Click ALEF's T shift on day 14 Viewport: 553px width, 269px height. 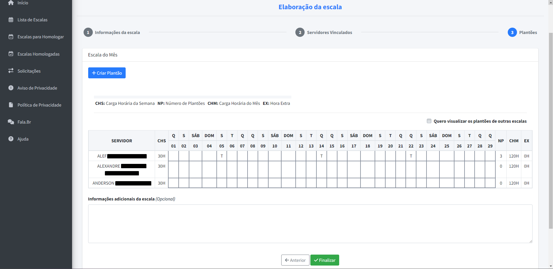[x=322, y=156]
